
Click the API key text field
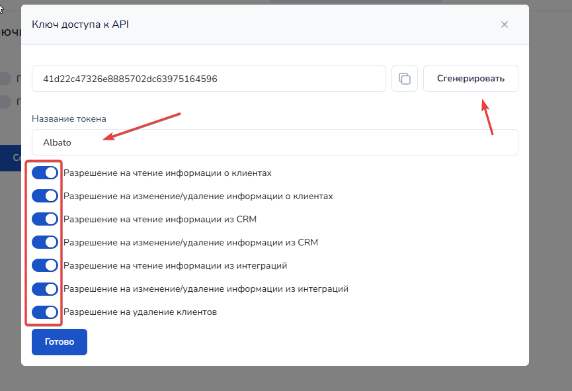tap(208, 79)
